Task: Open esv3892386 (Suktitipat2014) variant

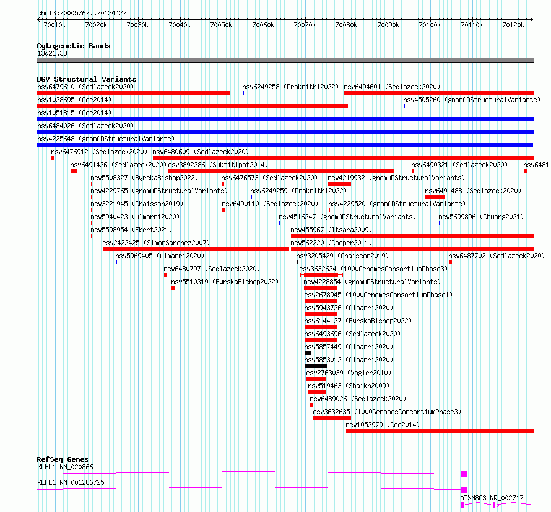Action: 218,165
